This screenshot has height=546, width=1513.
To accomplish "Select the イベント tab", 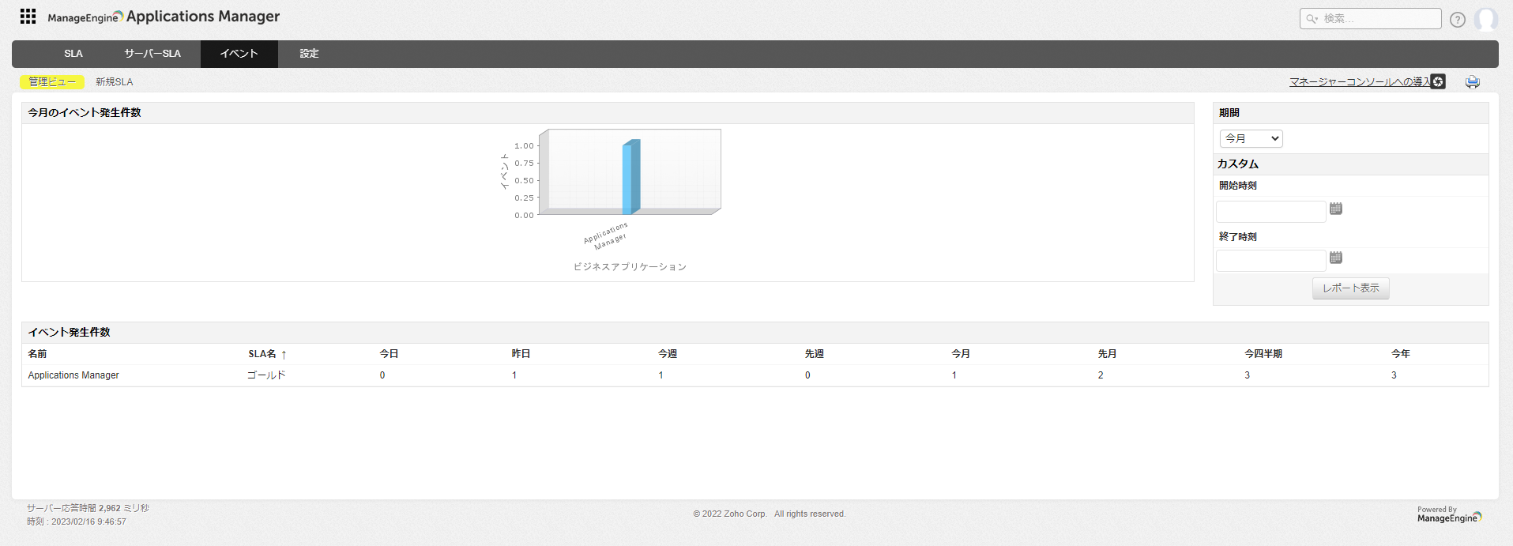I will [239, 54].
